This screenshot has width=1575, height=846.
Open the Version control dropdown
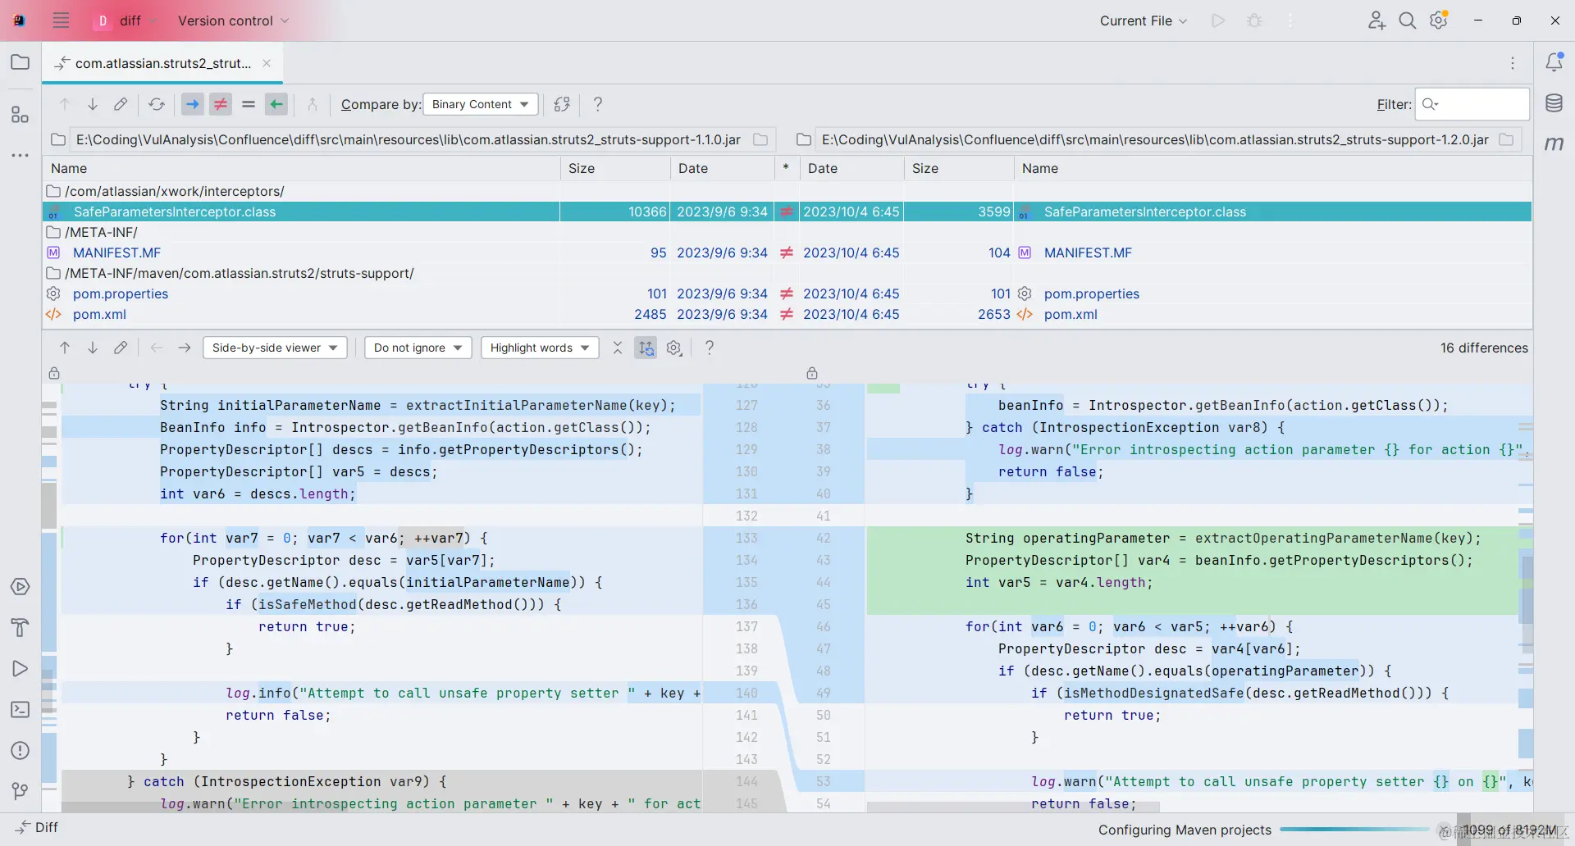pyautogui.click(x=234, y=20)
